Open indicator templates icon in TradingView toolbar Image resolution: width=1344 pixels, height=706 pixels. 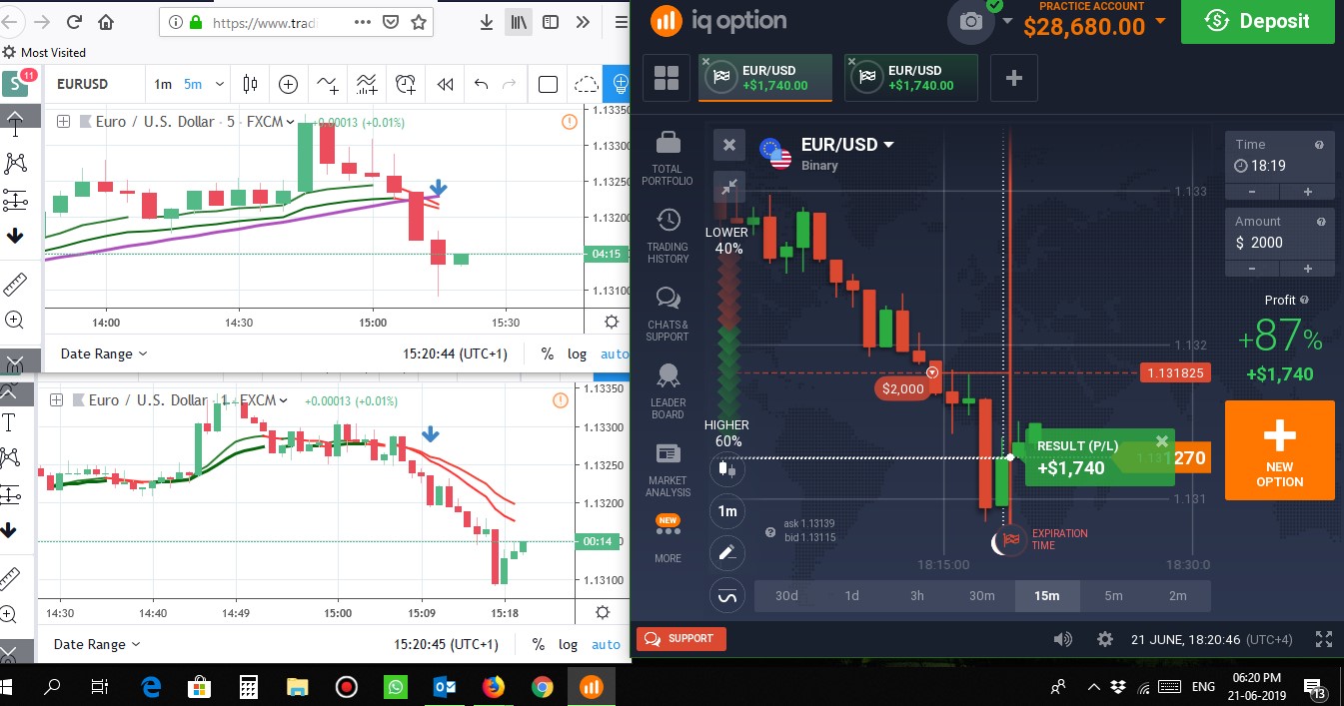(367, 85)
